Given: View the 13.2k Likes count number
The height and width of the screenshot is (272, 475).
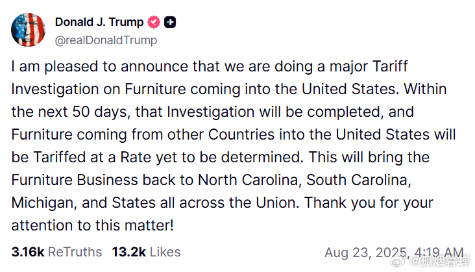Looking at the screenshot, I should [x=129, y=252].
